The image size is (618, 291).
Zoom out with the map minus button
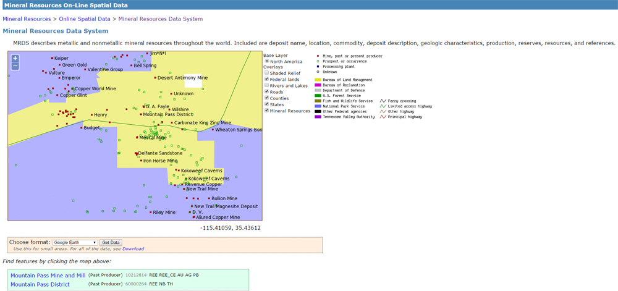(x=15, y=66)
